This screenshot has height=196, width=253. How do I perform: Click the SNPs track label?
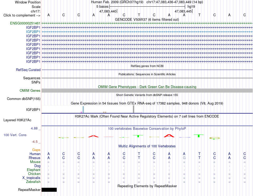pyautogui.click(x=36, y=82)
